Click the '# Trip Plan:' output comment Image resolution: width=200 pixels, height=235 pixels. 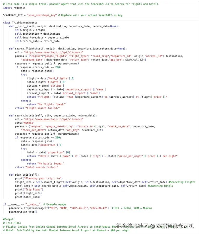(x=12, y=223)
